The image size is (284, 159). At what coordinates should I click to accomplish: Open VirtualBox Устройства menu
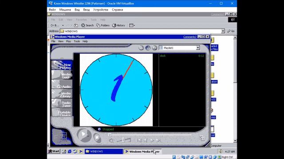[101, 10]
